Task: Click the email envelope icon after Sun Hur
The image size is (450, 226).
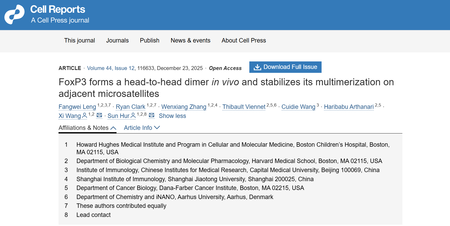Action: [x=151, y=115]
